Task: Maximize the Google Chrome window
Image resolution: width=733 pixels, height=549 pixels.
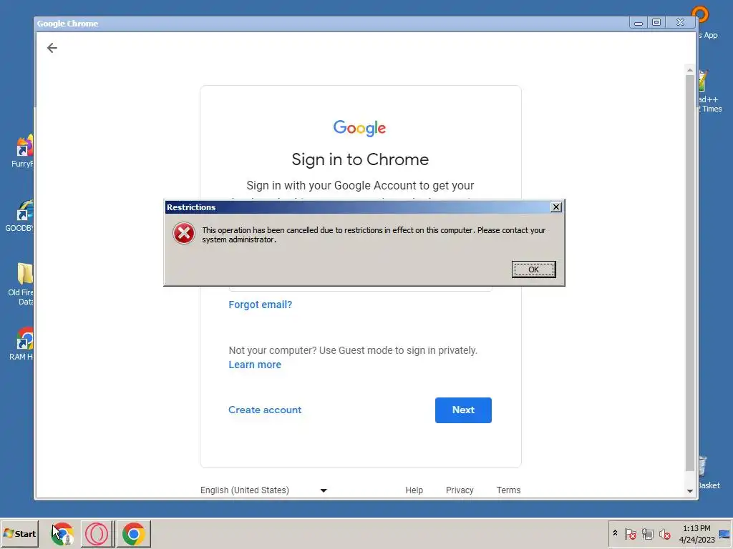Action: click(x=656, y=22)
